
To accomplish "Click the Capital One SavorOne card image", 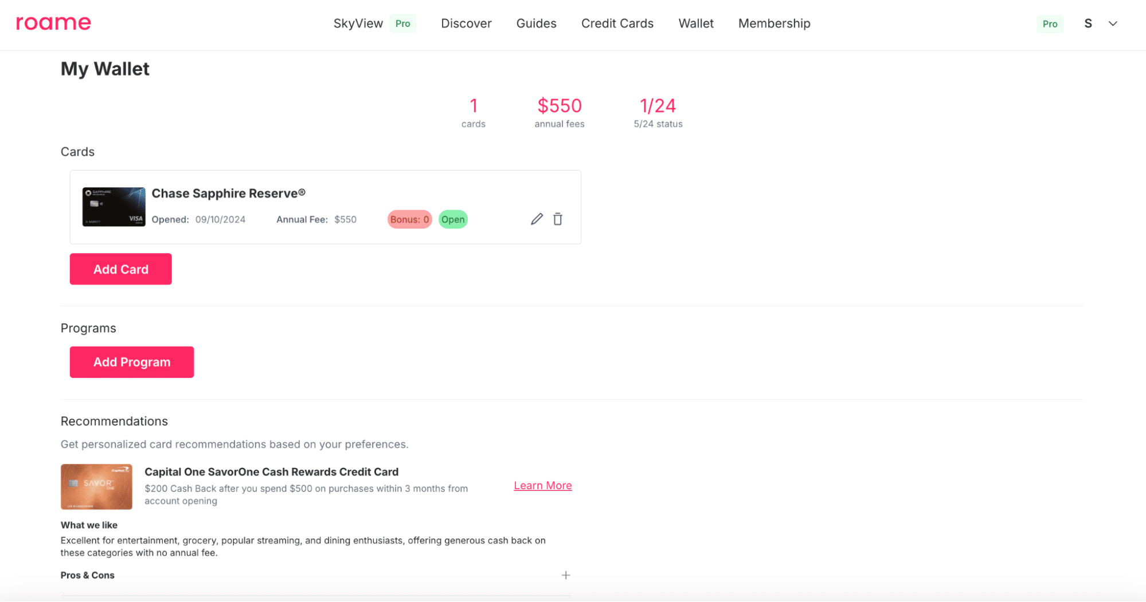I will (x=96, y=487).
